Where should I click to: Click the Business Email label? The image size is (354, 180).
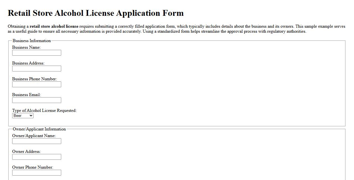26,95
